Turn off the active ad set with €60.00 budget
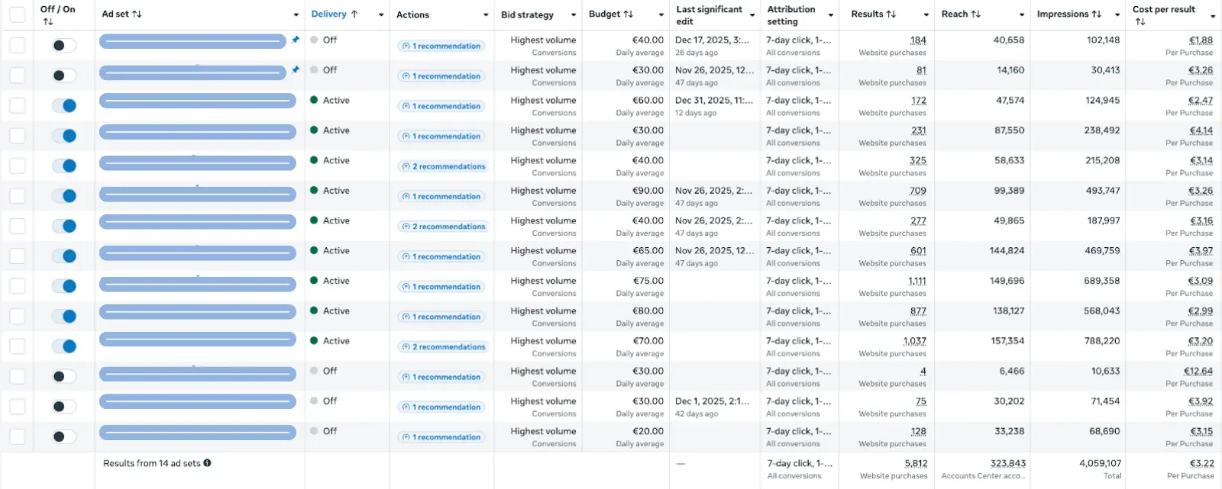 [x=64, y=106]
